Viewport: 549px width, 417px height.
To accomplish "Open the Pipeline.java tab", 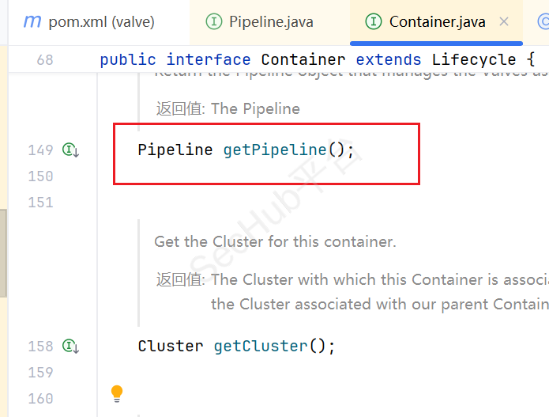I will (271, 22).
